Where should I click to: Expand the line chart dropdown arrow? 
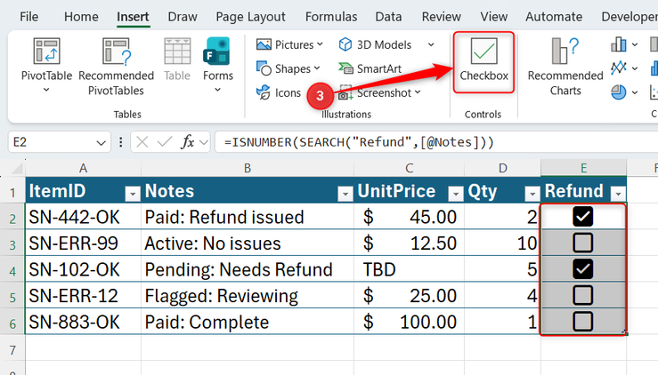635,68
